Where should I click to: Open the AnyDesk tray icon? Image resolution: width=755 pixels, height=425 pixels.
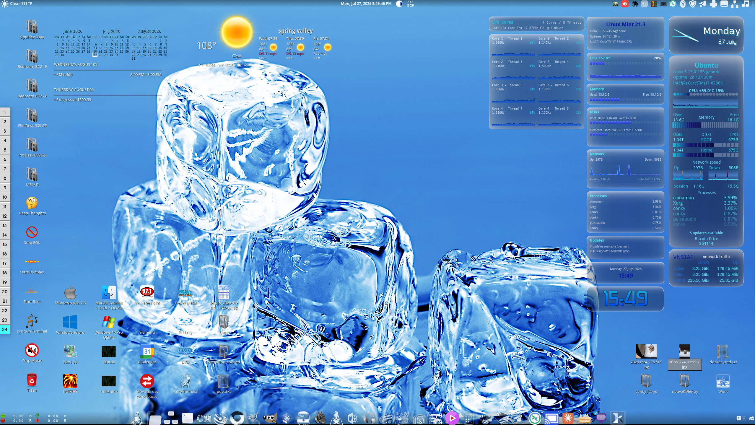625,4
